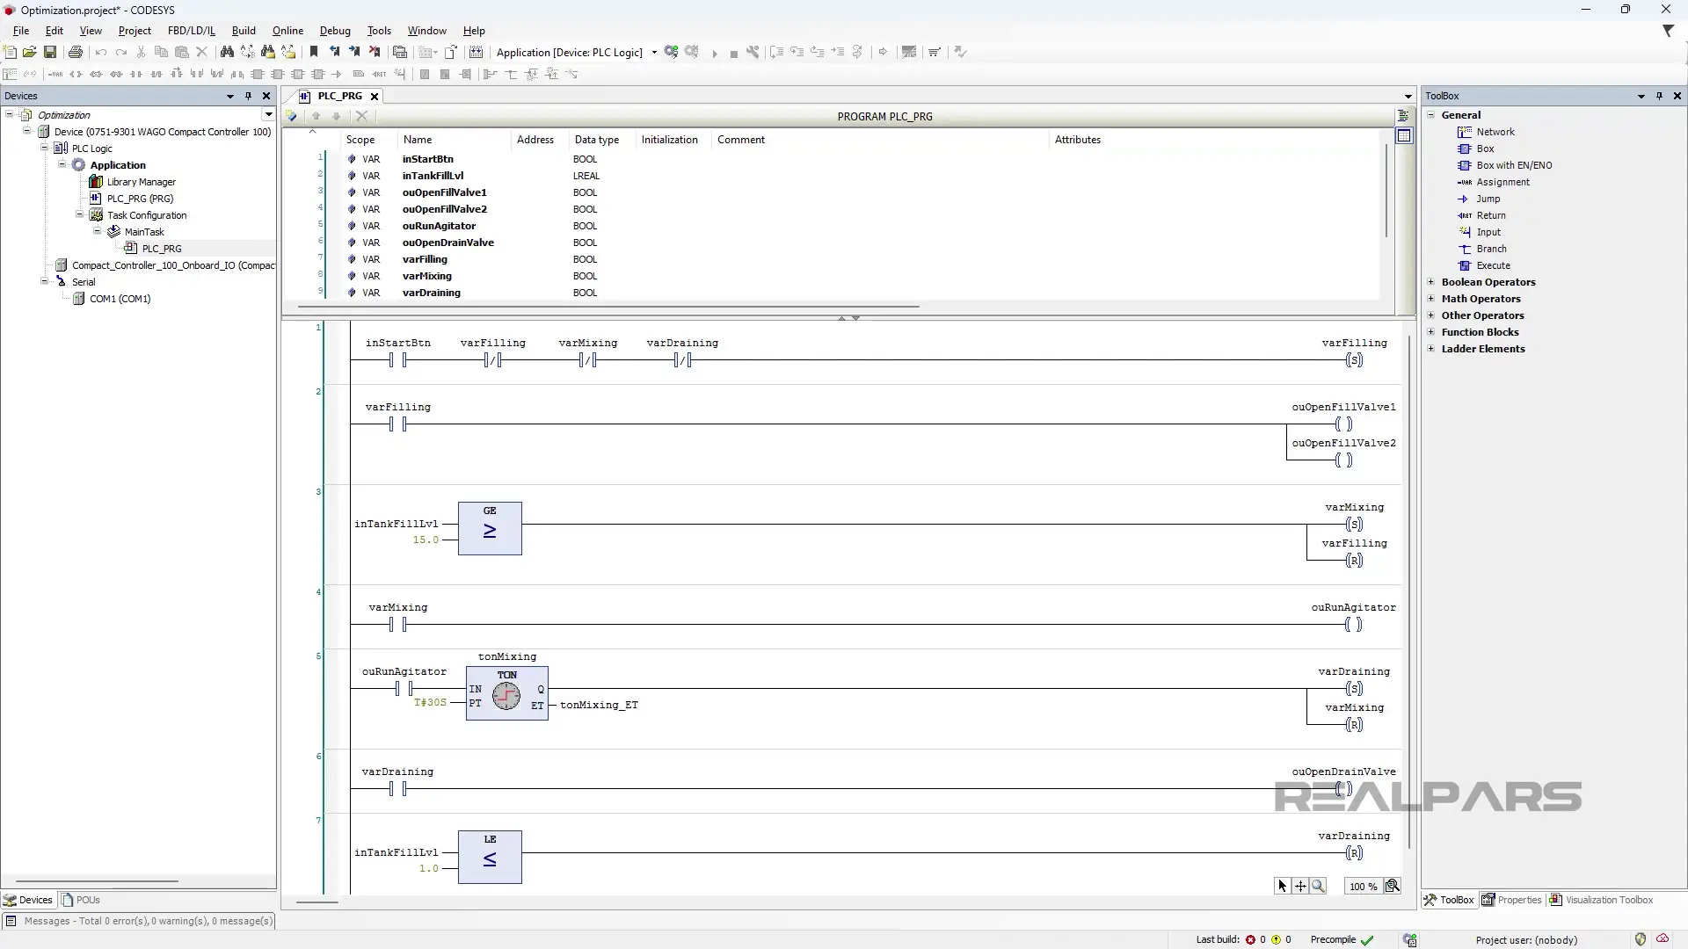Click the Find (binoculars) toolbar icon
The height and width of the screenshot is (949, 1688).
coord(227,52)
